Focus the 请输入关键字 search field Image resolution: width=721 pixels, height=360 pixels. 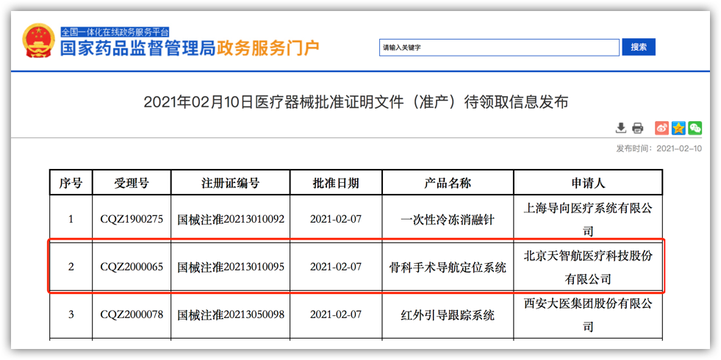tap(499, 47)
